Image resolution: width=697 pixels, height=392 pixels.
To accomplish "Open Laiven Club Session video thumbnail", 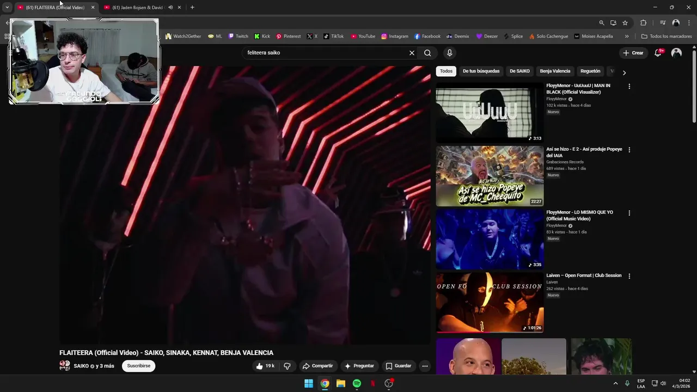I will 490,302.
